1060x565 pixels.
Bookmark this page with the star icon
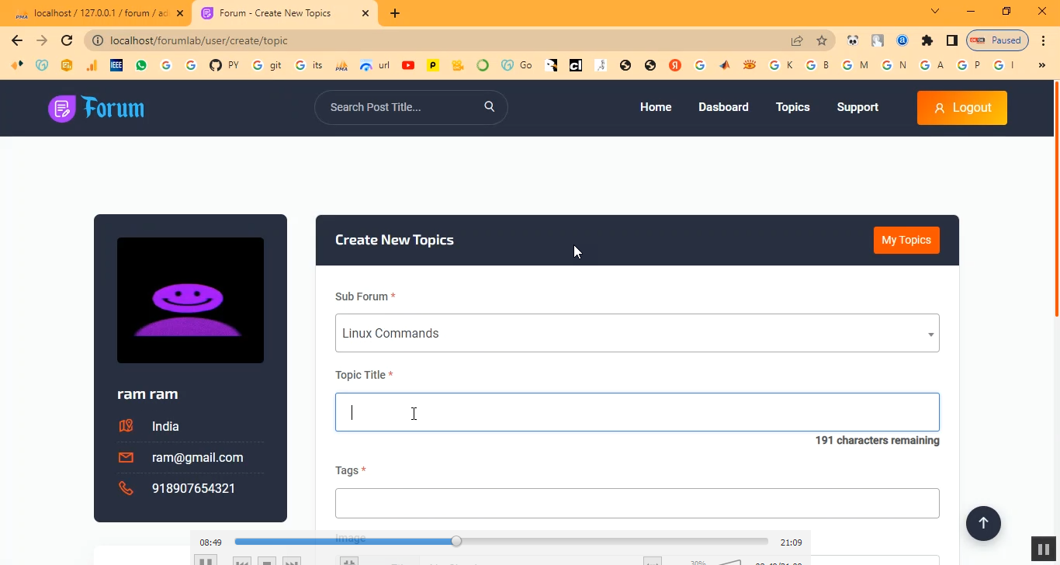click(x=822, y=40)
